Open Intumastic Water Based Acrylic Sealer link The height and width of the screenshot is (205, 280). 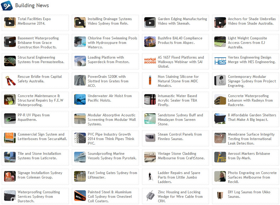[177, 100]
